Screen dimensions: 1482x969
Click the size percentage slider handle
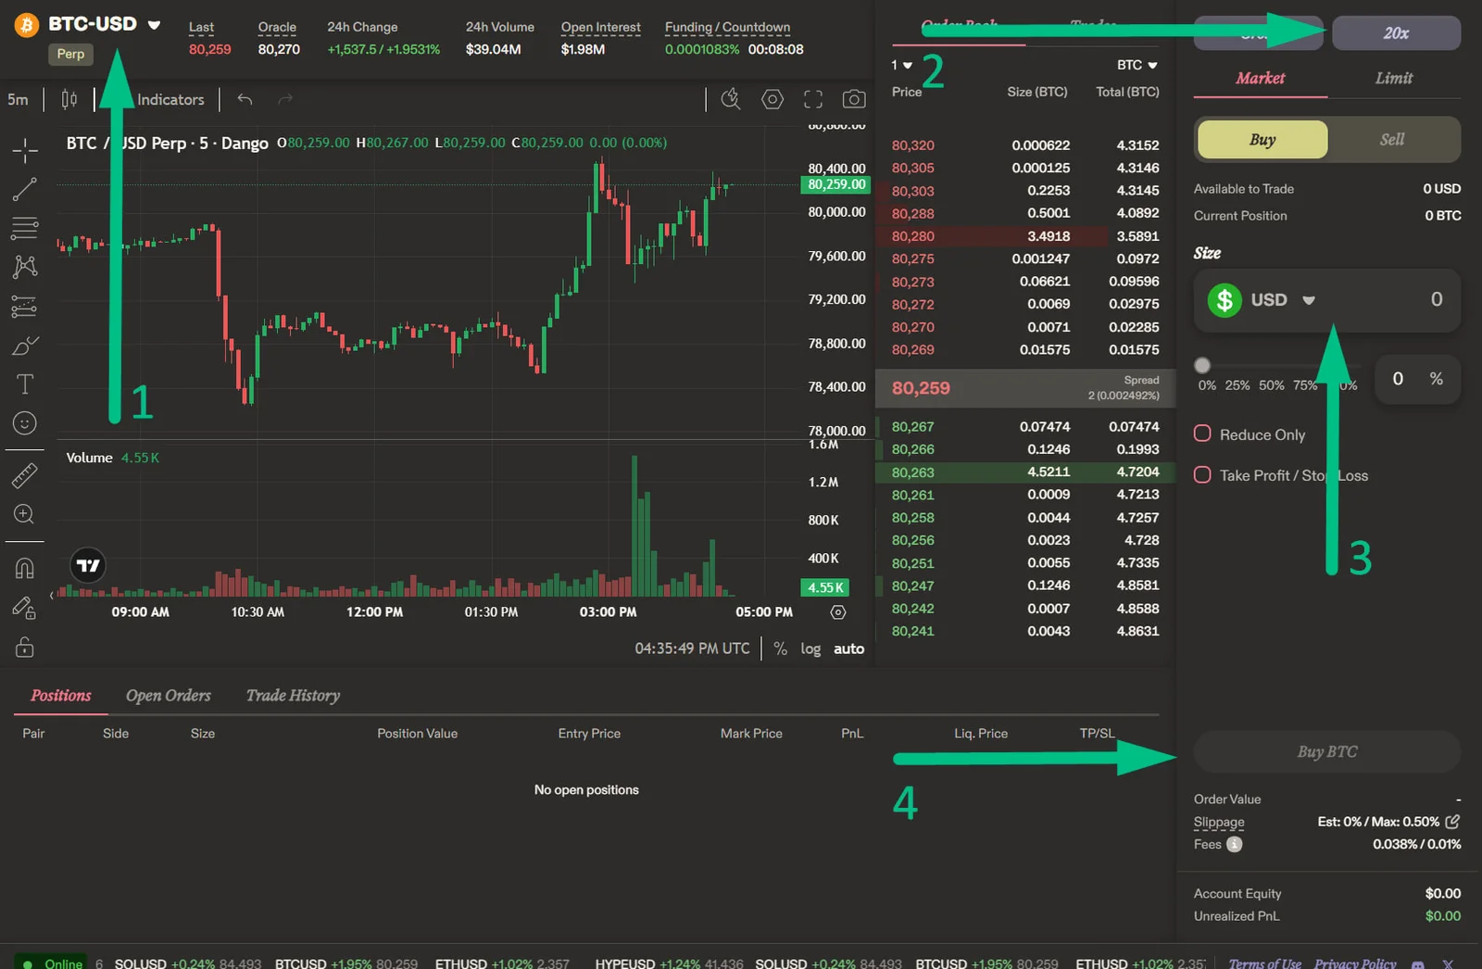coord(1202,365)
